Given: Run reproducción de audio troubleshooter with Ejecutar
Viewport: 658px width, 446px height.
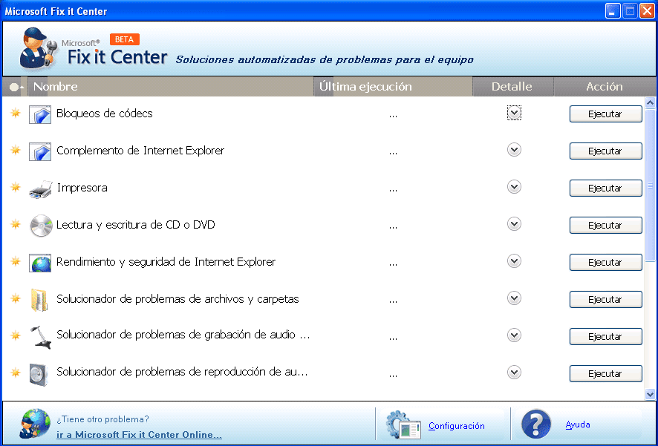Looking at the screenshot, I should [605, 373].
